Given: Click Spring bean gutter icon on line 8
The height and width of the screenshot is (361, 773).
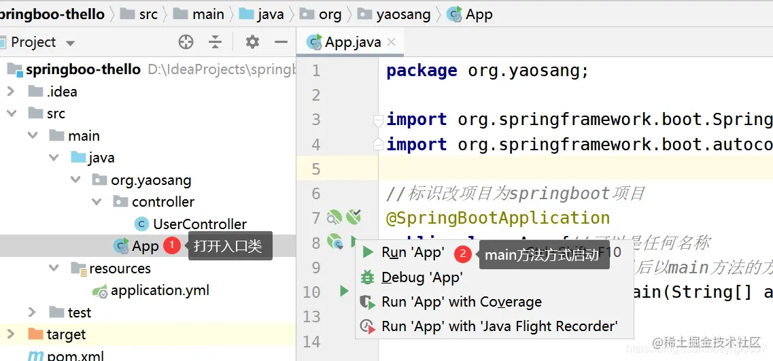Looking at the screenshot, I should pyautogui.click(x=334, y=241).
